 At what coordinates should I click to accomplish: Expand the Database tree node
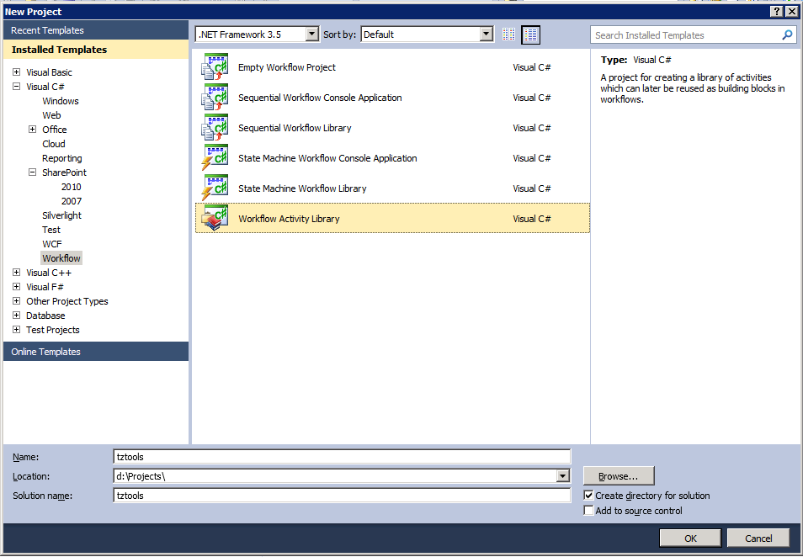(16, 316)
